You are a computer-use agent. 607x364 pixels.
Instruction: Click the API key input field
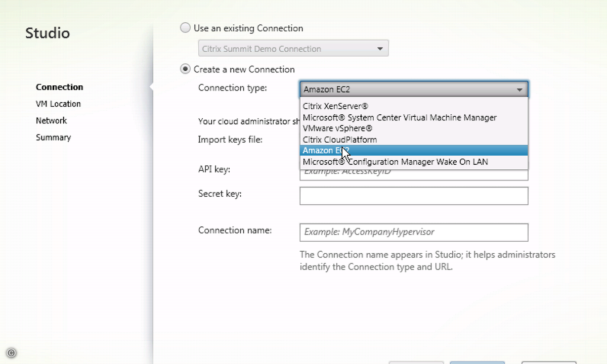[x=414, y=174]
